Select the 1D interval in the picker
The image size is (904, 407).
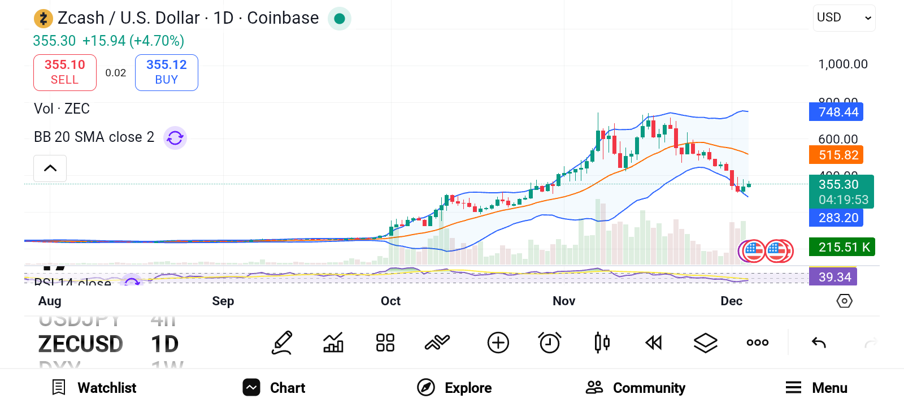tap(165, 344)
